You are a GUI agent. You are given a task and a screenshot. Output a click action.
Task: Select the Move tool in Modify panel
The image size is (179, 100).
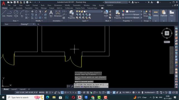[32, 11]
